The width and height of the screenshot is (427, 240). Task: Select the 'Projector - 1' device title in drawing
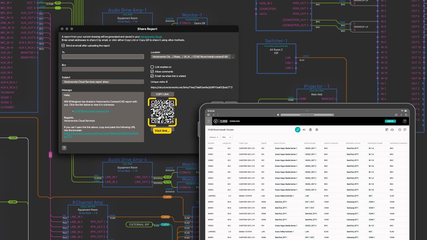(x=317, y=87)
